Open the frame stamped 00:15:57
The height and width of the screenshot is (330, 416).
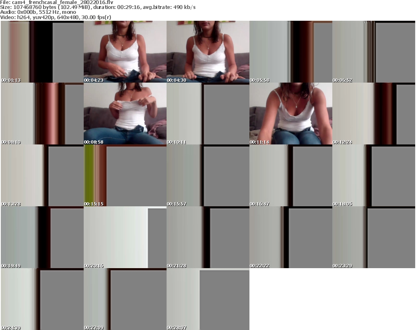click(208, 175)
